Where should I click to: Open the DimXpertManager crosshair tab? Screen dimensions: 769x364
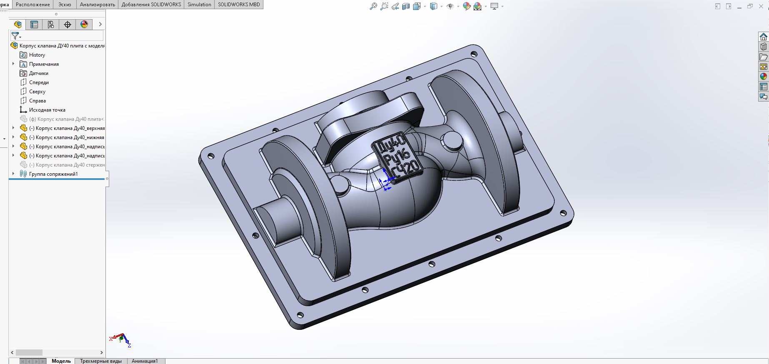tap(68, 25)
